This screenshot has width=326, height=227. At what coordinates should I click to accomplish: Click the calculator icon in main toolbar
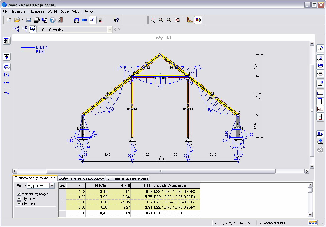[x=100, y=20]
